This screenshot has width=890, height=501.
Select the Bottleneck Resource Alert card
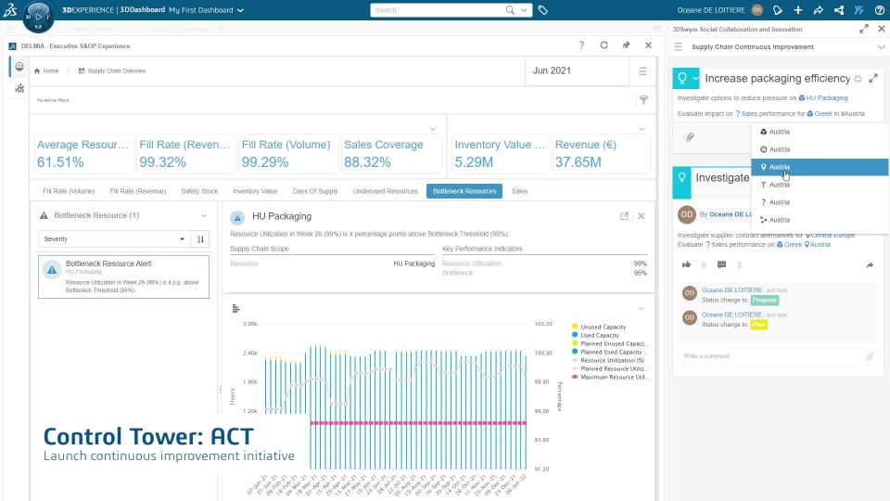tap(123, 276)
